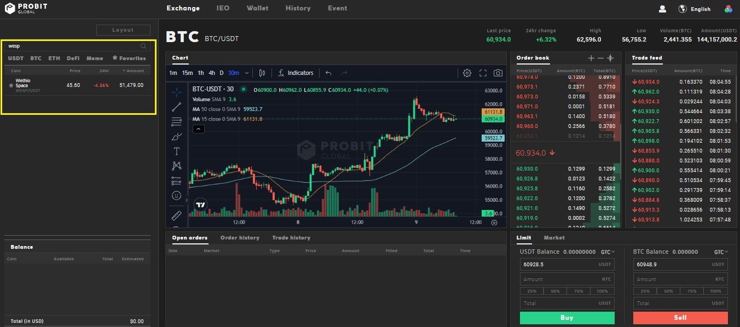Open chart axis settings gear at bottom right
This screenshot has width=740, height=327.
tap(494, 223)
